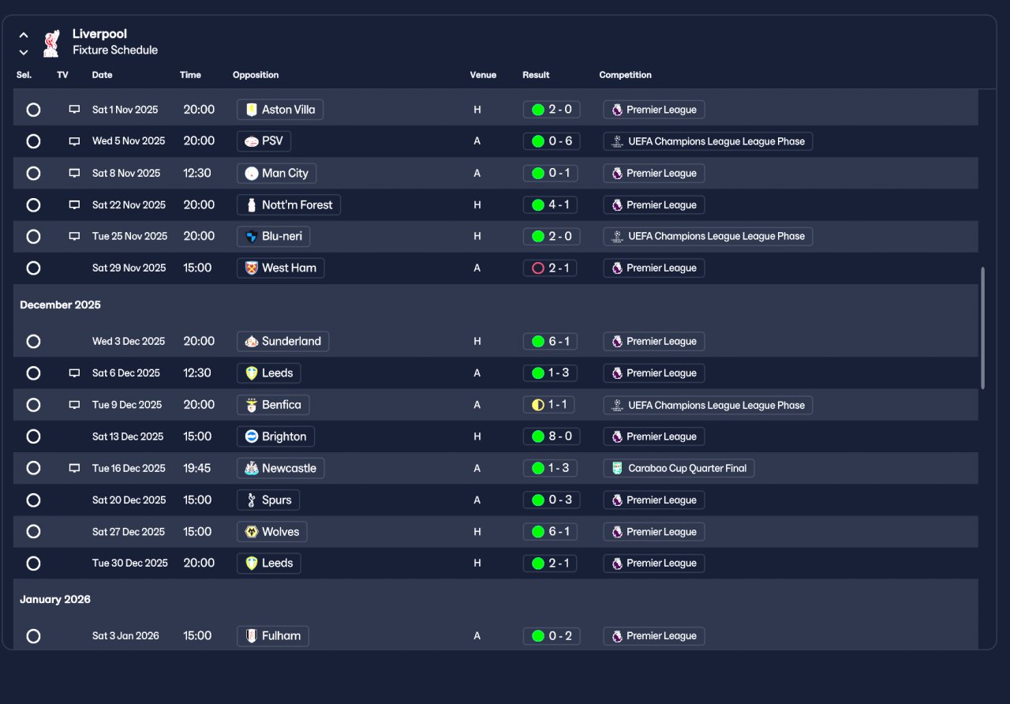Click TV icon for Benfica match

point(74,405)
